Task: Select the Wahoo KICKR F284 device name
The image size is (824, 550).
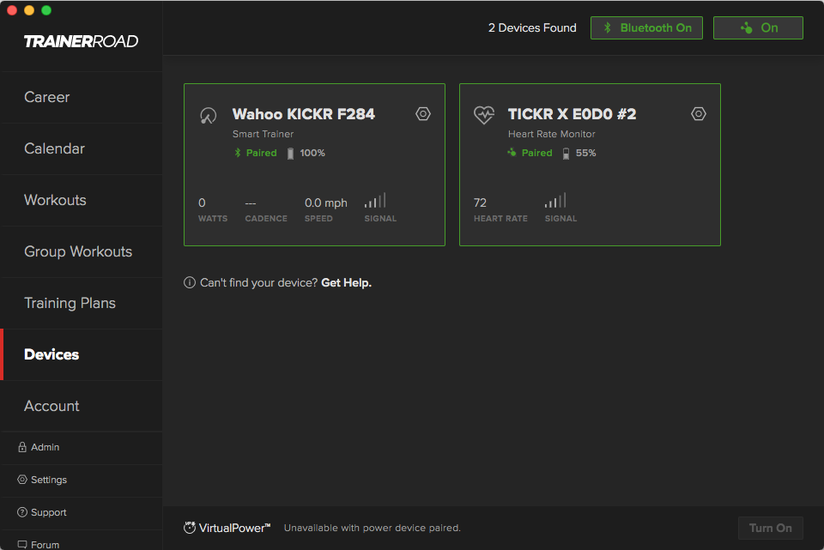Action: pos(304,114)
